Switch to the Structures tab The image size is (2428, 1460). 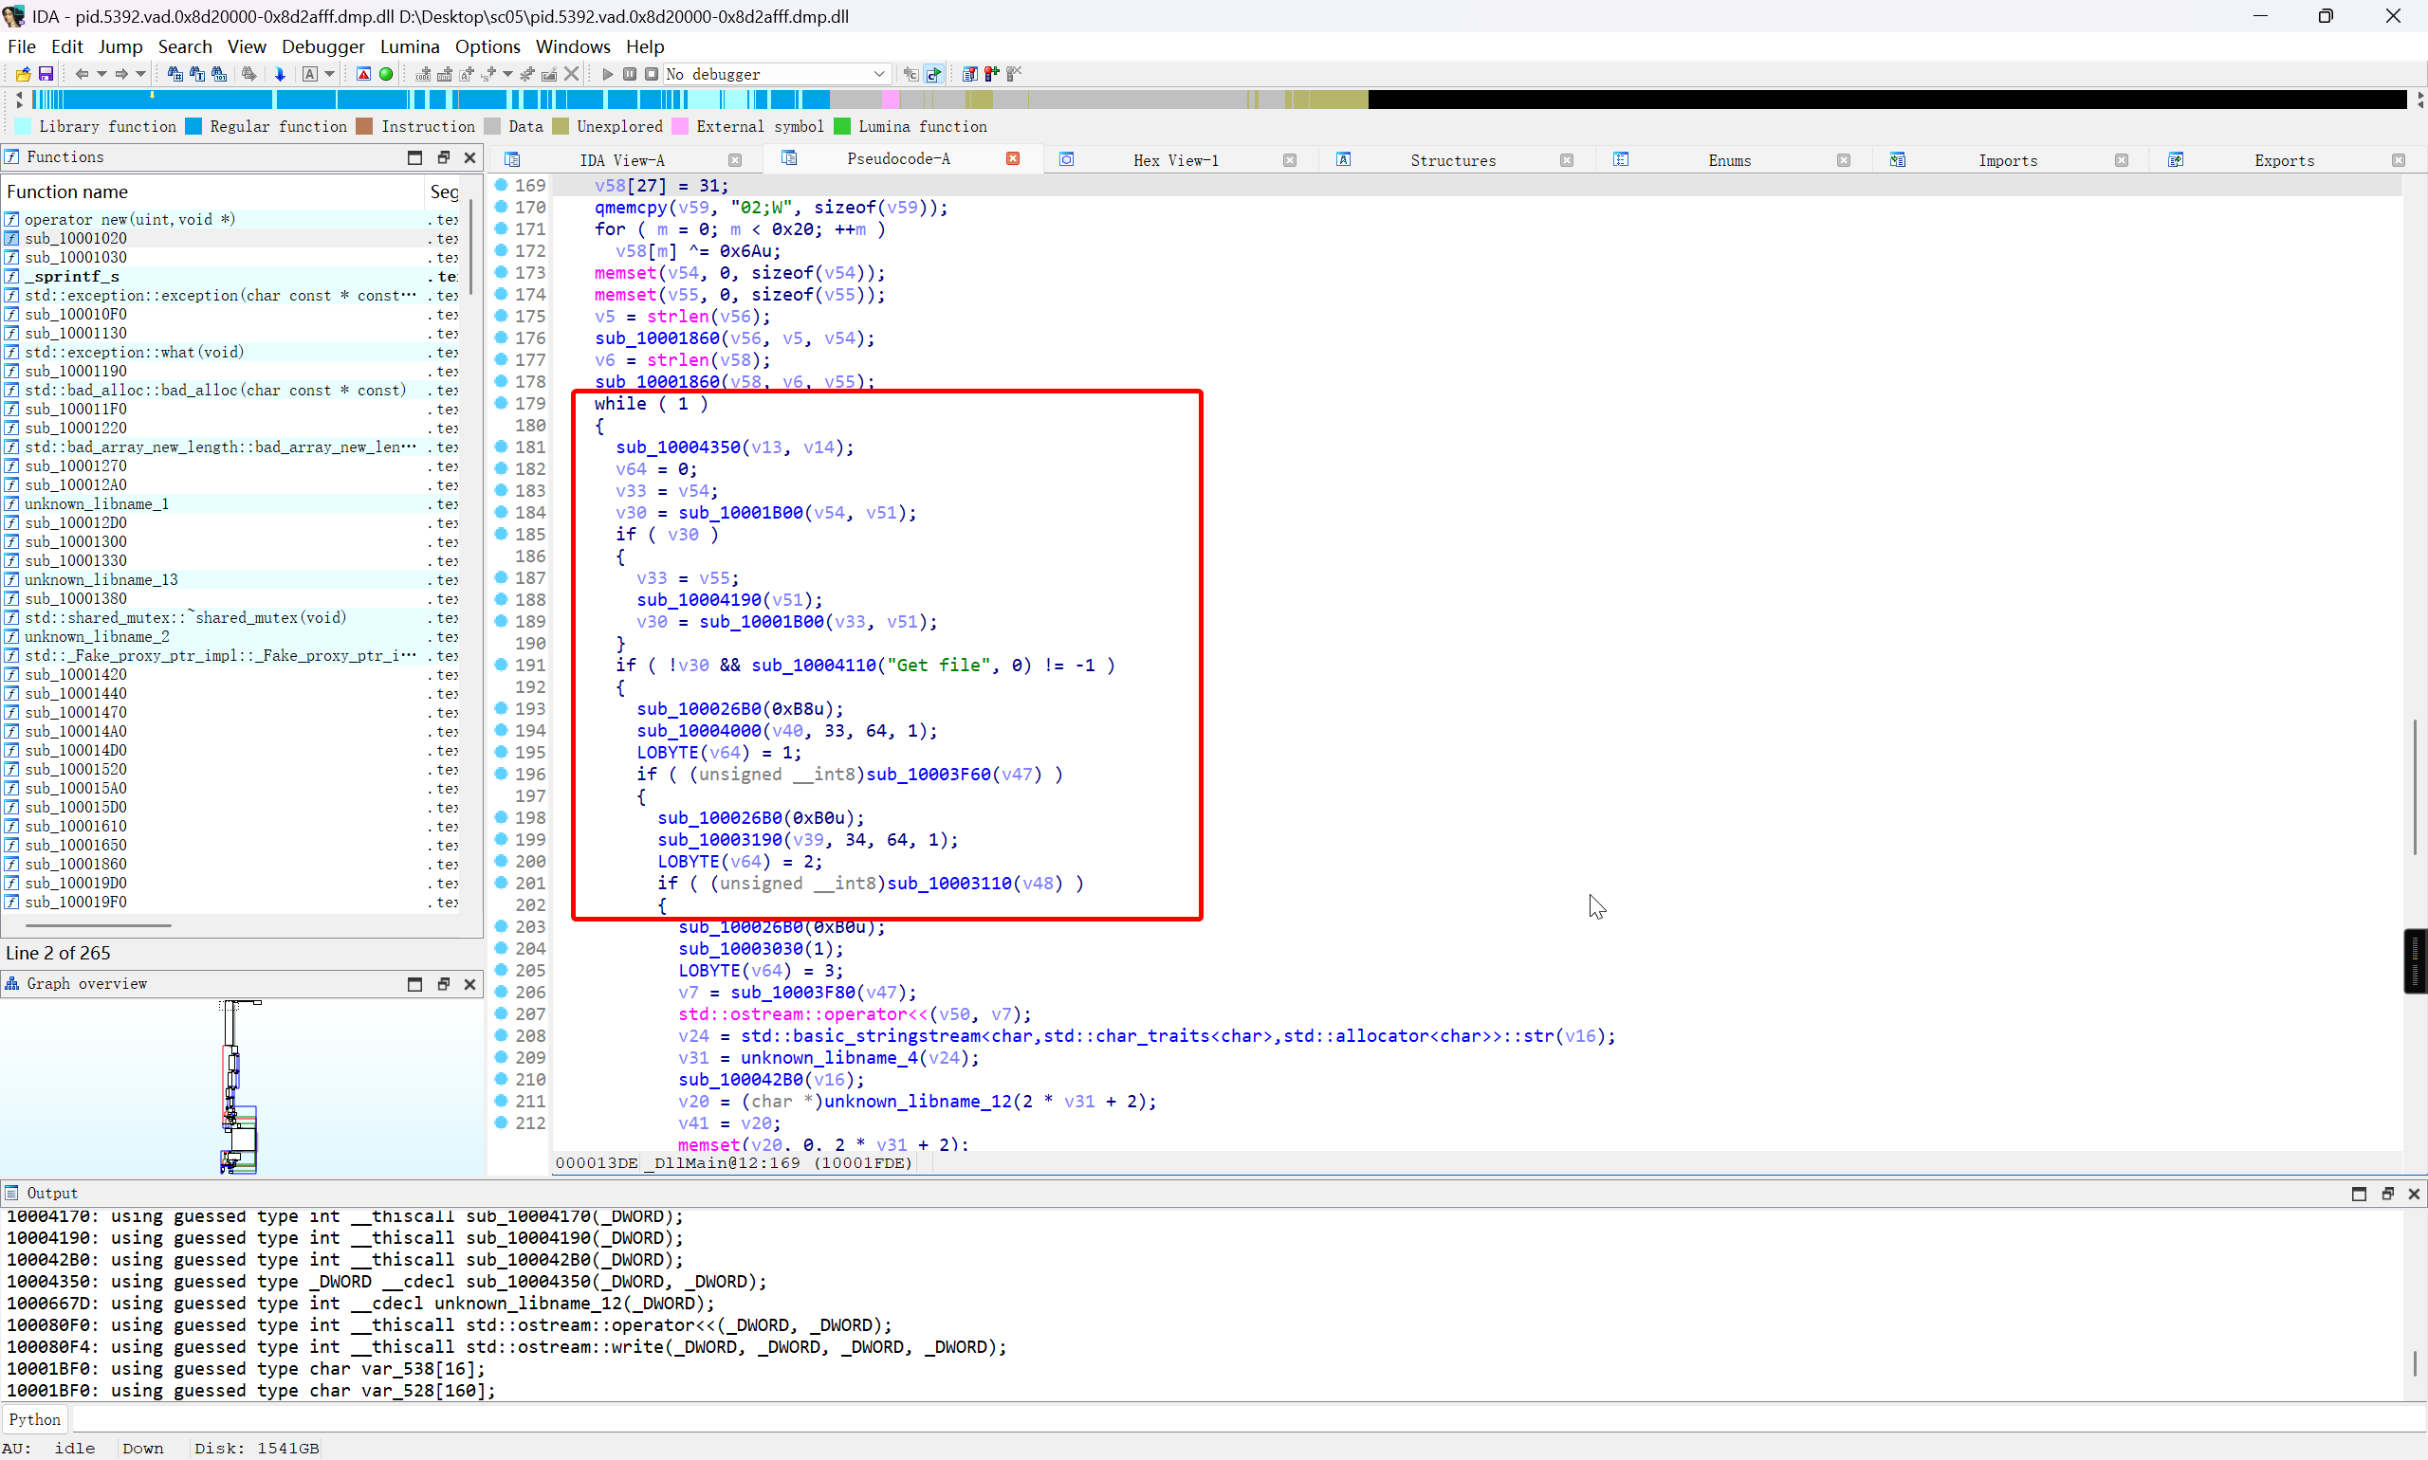(1453, 160)
